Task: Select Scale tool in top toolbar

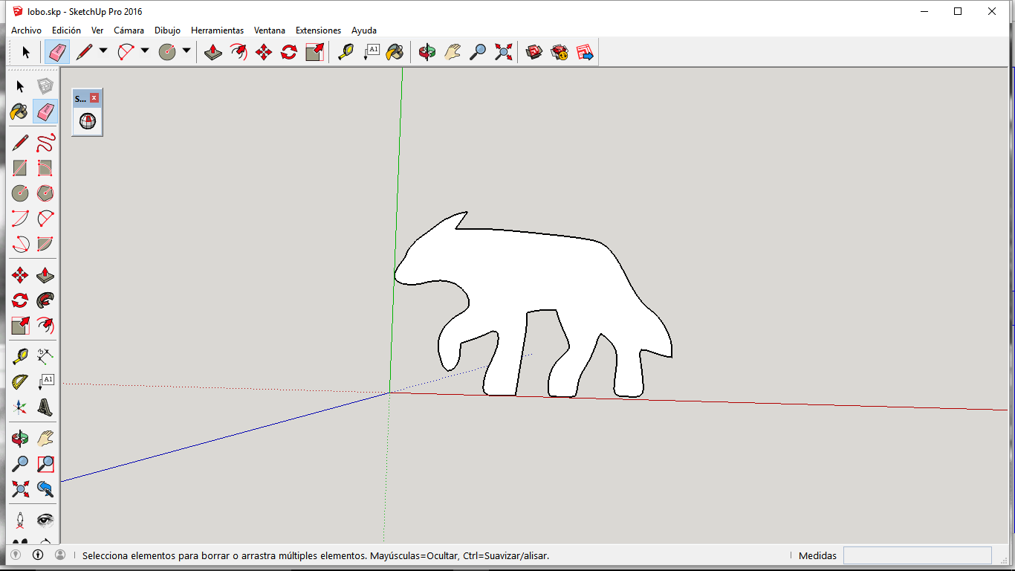Action: coord(314,52)
